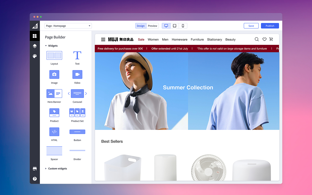
Task: Open the Furniture menu item
Action: [x=197, y=39]
